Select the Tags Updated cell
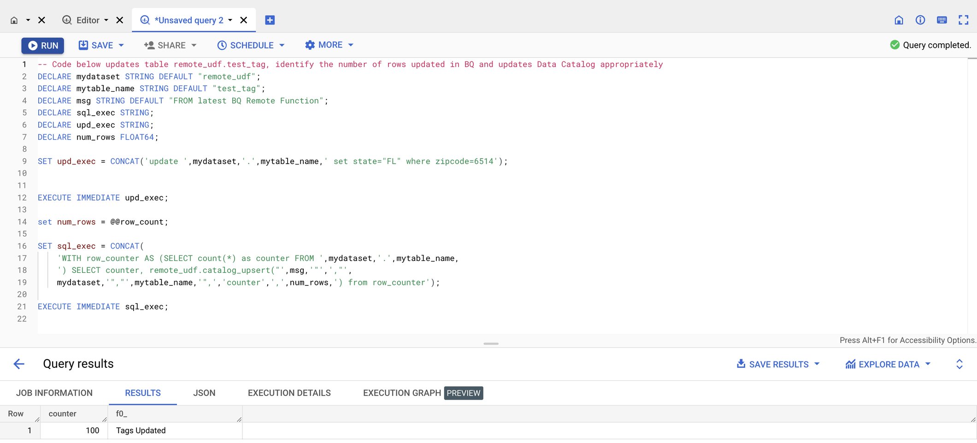 (175, 430)
